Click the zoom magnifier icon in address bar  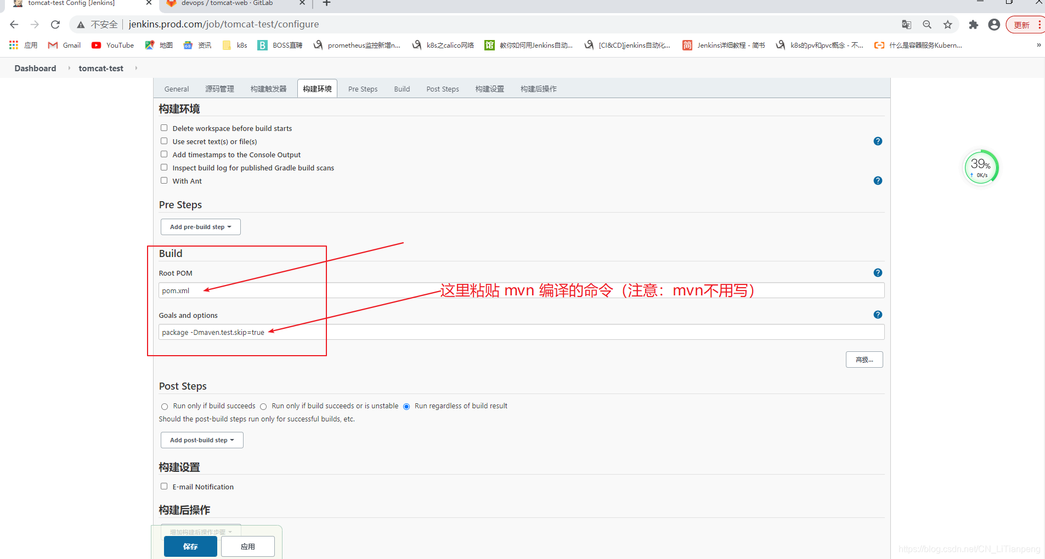(927, 25)
